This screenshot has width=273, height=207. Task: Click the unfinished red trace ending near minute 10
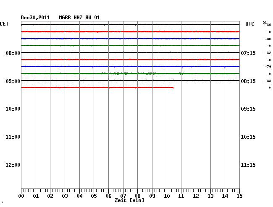coord(97,87)
